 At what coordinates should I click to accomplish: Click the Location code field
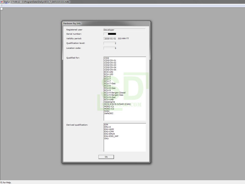pos(110,48)
